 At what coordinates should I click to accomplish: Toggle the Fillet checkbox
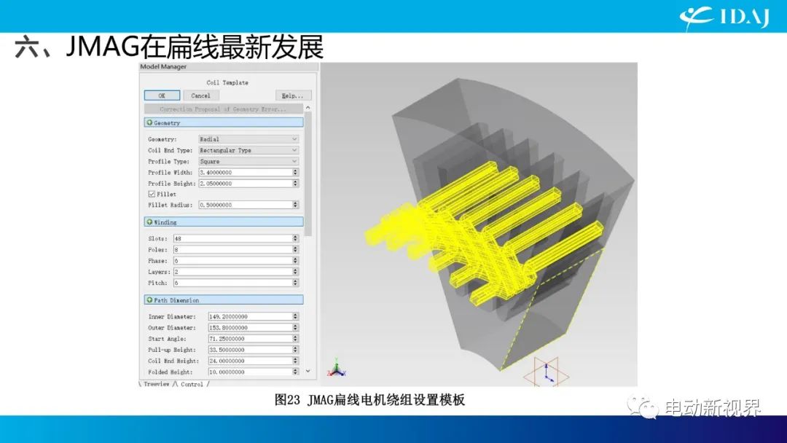152,194
